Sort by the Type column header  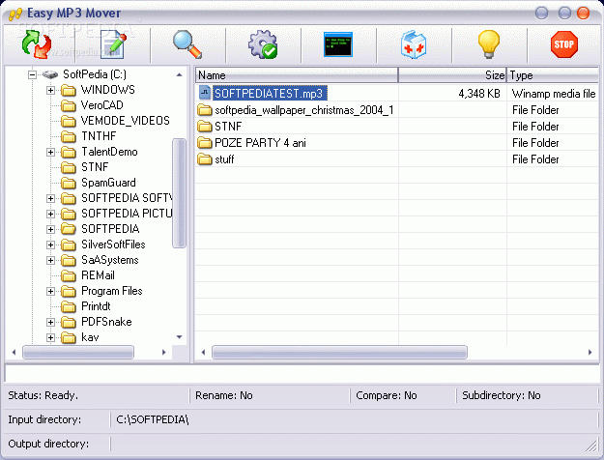[553, 75]
